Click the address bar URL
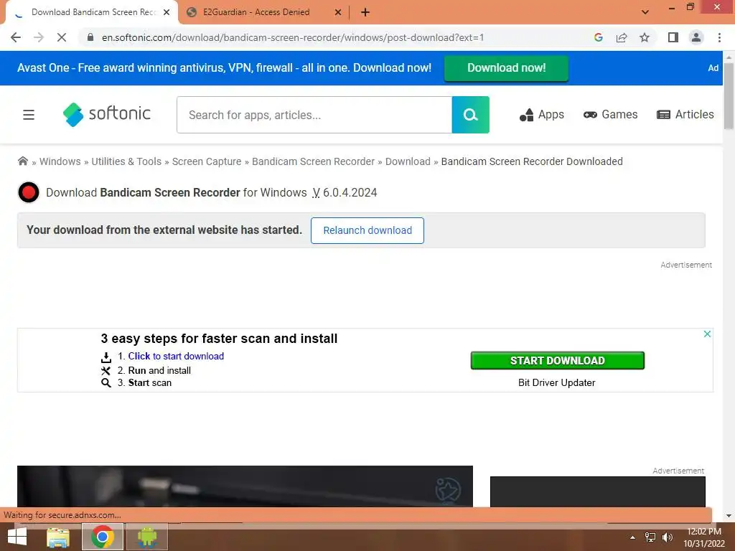 click(x=293, y=37)
